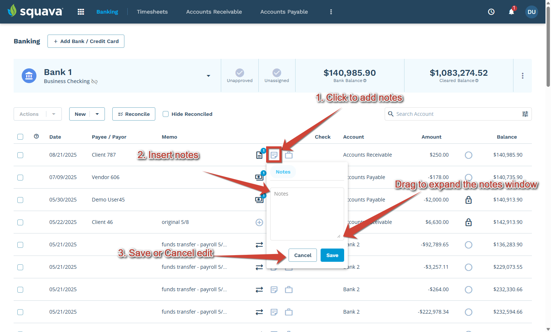
Task: Open the memo document icon on the 08/21/2025 row
Action: pyautogui.click(x=259, y=155)
